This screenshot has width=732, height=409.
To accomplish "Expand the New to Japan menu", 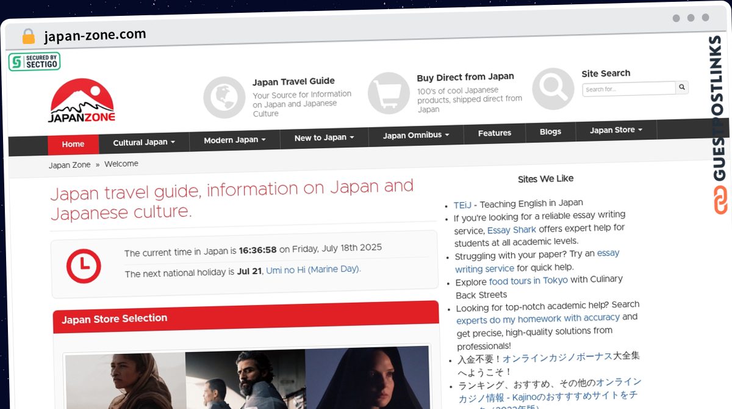I will pos(324,137).
